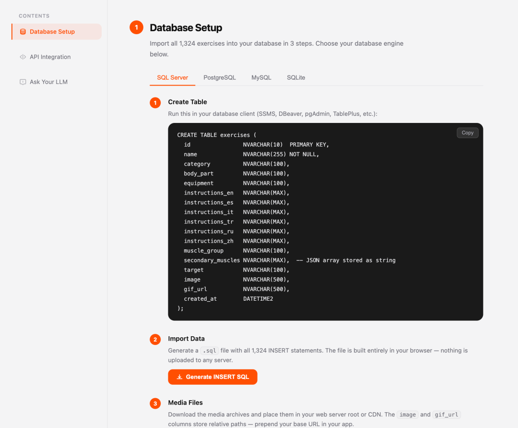The image size is (518, 428).
Task: Switch to the SQLite tab
Action: click(296, 77)
